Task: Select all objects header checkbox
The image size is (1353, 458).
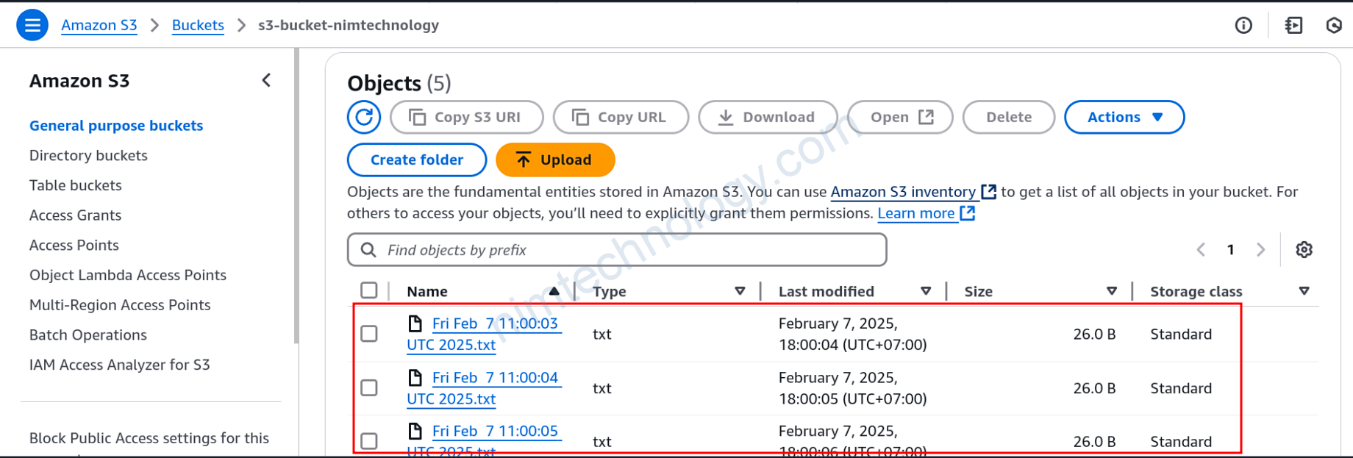Action: click(369, 290)
